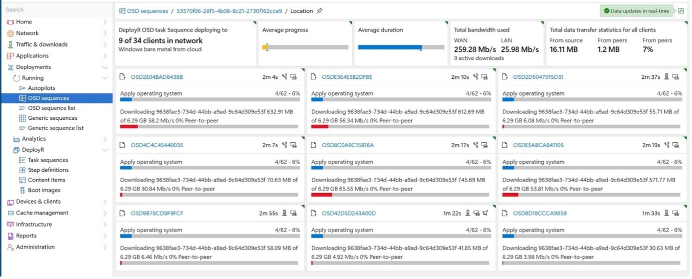The width and height of the screenshot is (692, 279).
Task: Click the network drive icon on OSD8D18CCCA9859 card
Action: point(675,213)
